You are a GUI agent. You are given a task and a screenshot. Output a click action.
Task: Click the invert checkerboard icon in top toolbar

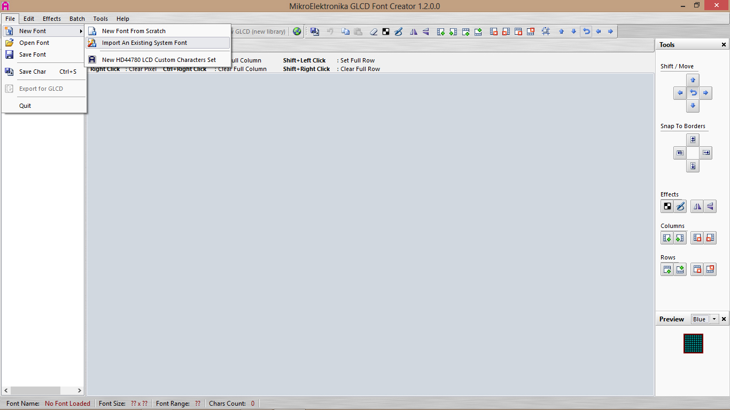tap(386, 31)
